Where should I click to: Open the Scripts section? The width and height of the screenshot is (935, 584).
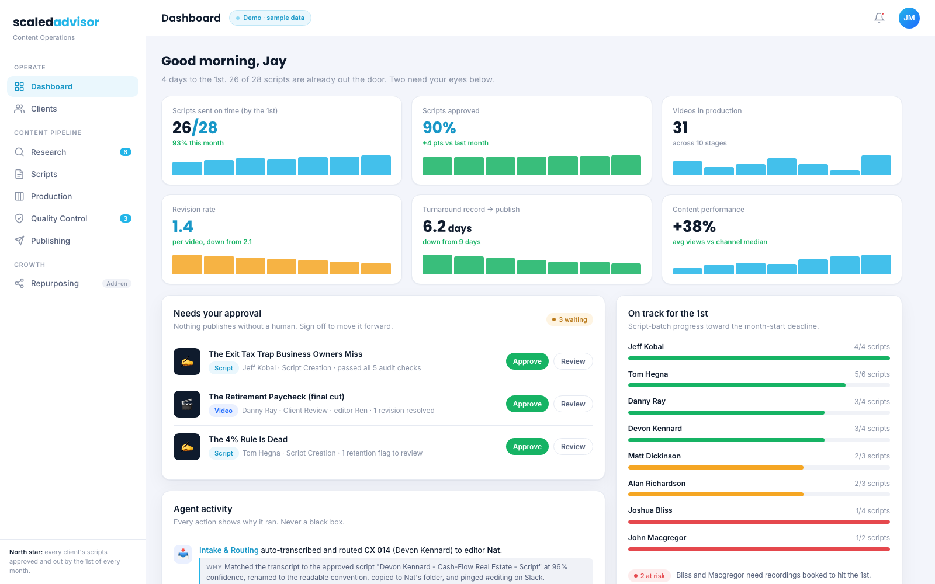(x=72, y=174)
